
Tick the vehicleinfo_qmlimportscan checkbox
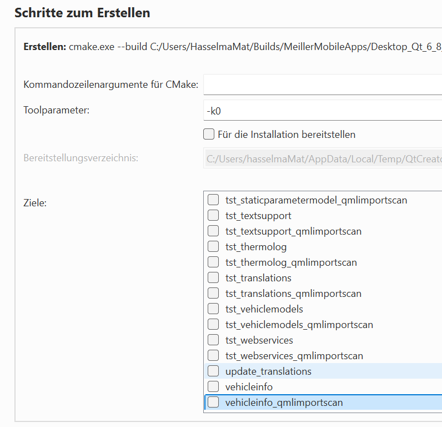click(213, 402)
